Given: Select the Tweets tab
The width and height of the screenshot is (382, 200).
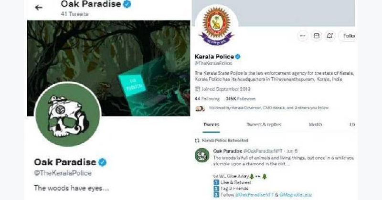Looking at the screenshot, I should pos(211,124).
